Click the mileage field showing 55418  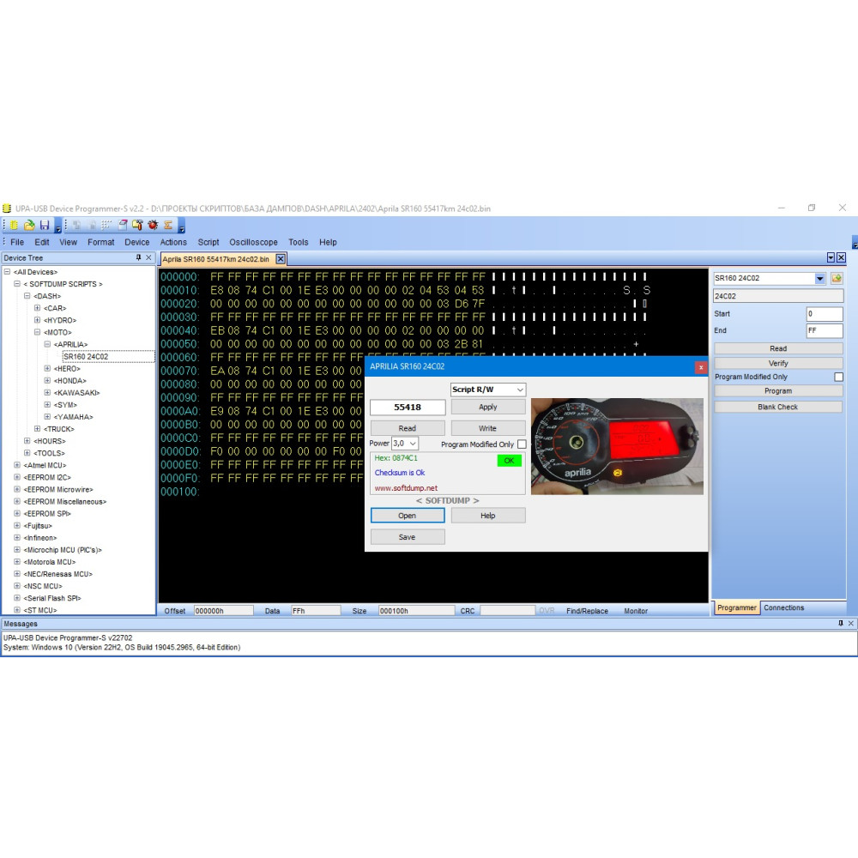pos(408,407)
